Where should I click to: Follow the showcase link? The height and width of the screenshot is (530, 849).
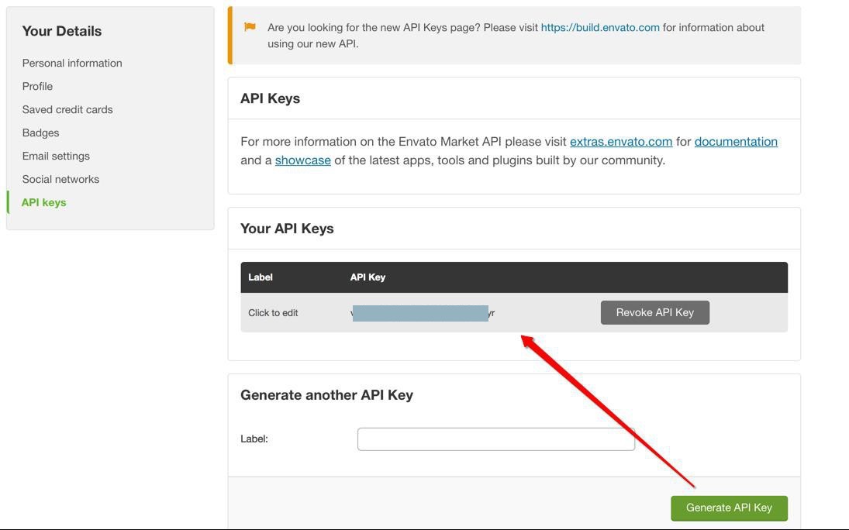302,160
